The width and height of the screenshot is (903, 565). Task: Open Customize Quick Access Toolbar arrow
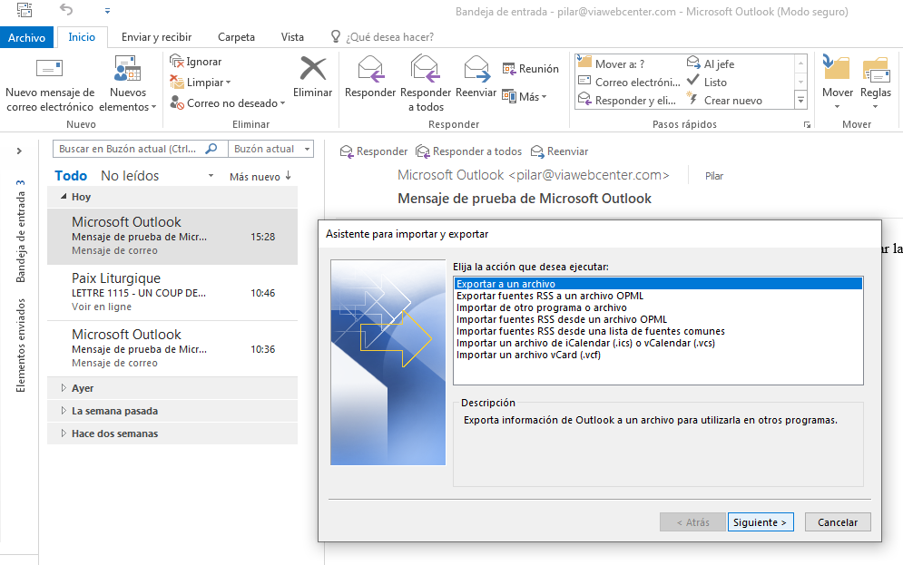coord(107,10)
